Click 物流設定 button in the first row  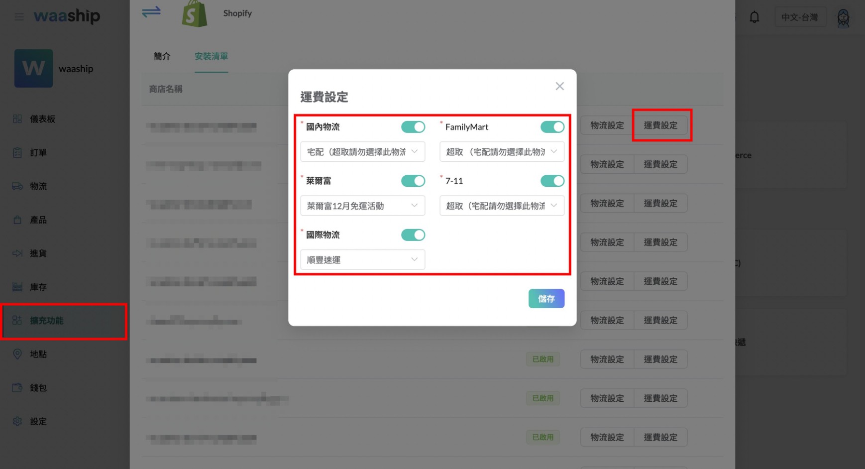coord(607,125)
